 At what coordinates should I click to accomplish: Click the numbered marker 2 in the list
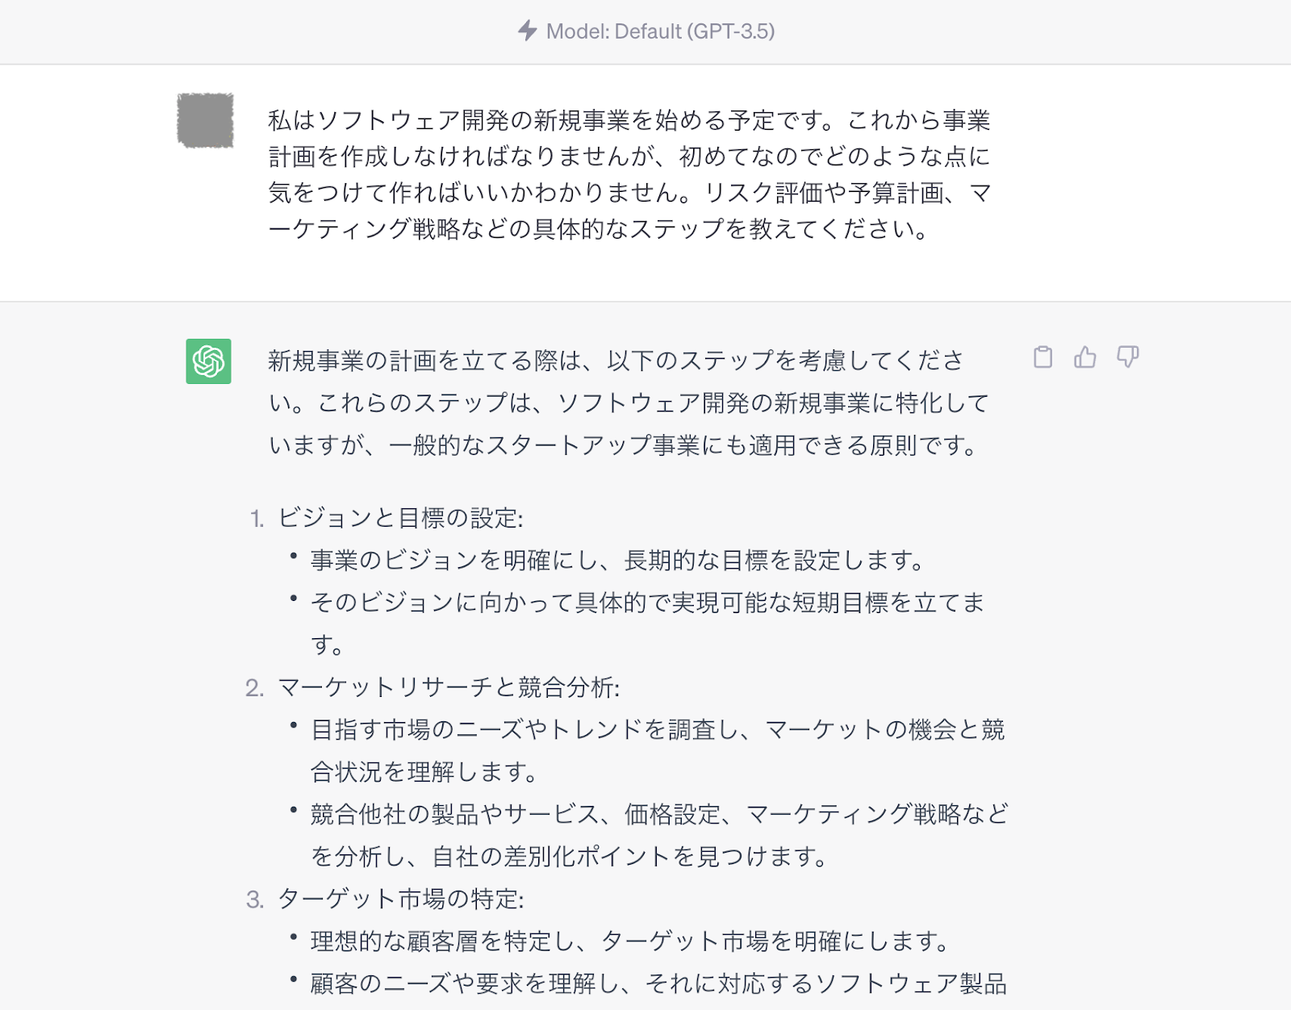point(256,684)
